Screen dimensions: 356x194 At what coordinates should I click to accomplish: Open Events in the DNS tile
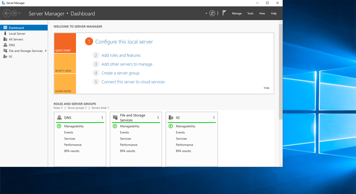click(69, 132)
